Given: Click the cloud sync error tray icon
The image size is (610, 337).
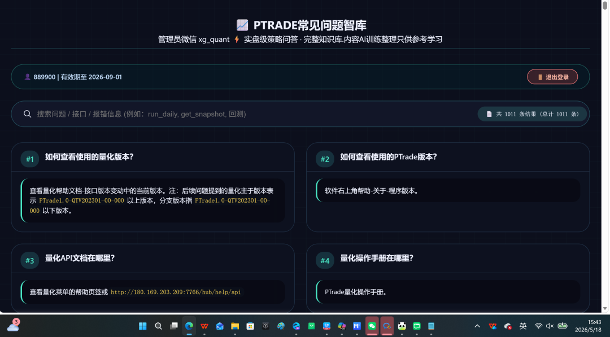Looking at the screenshot, I should pyautogui.click(x=508, y=326).
